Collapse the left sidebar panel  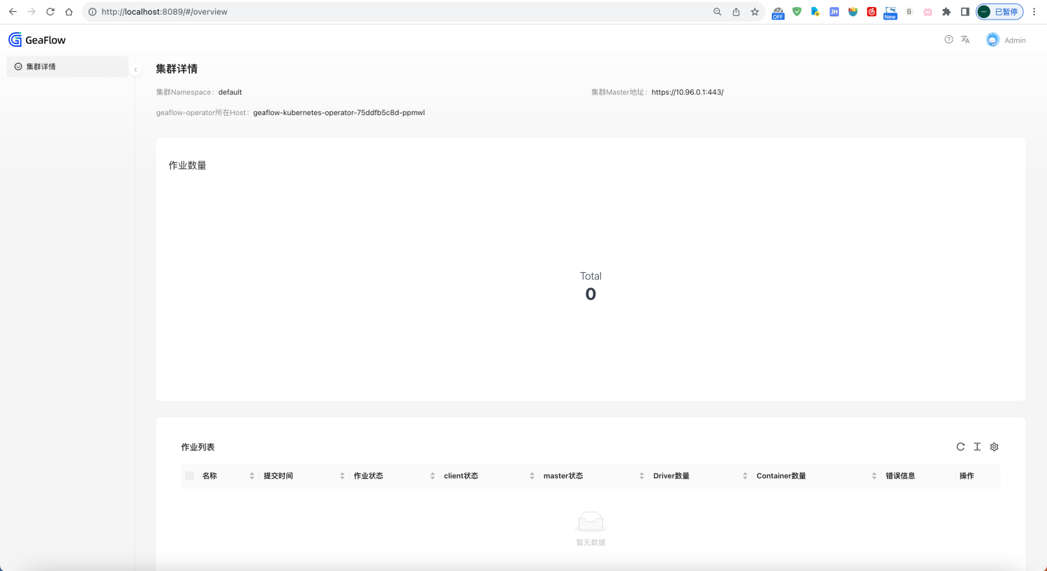135,69
